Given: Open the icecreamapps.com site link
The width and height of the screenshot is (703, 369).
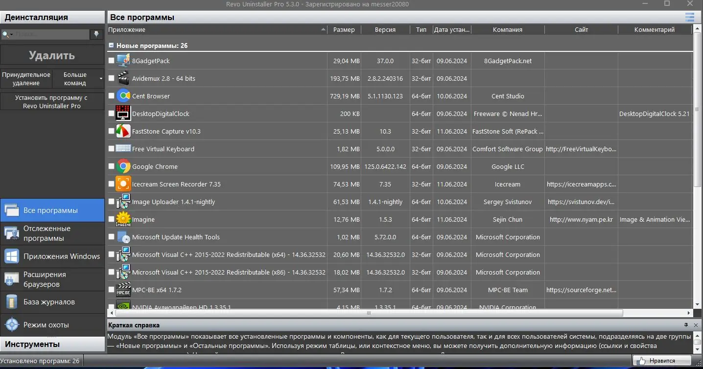Looking at the screenshot, I should click(582, 184).
